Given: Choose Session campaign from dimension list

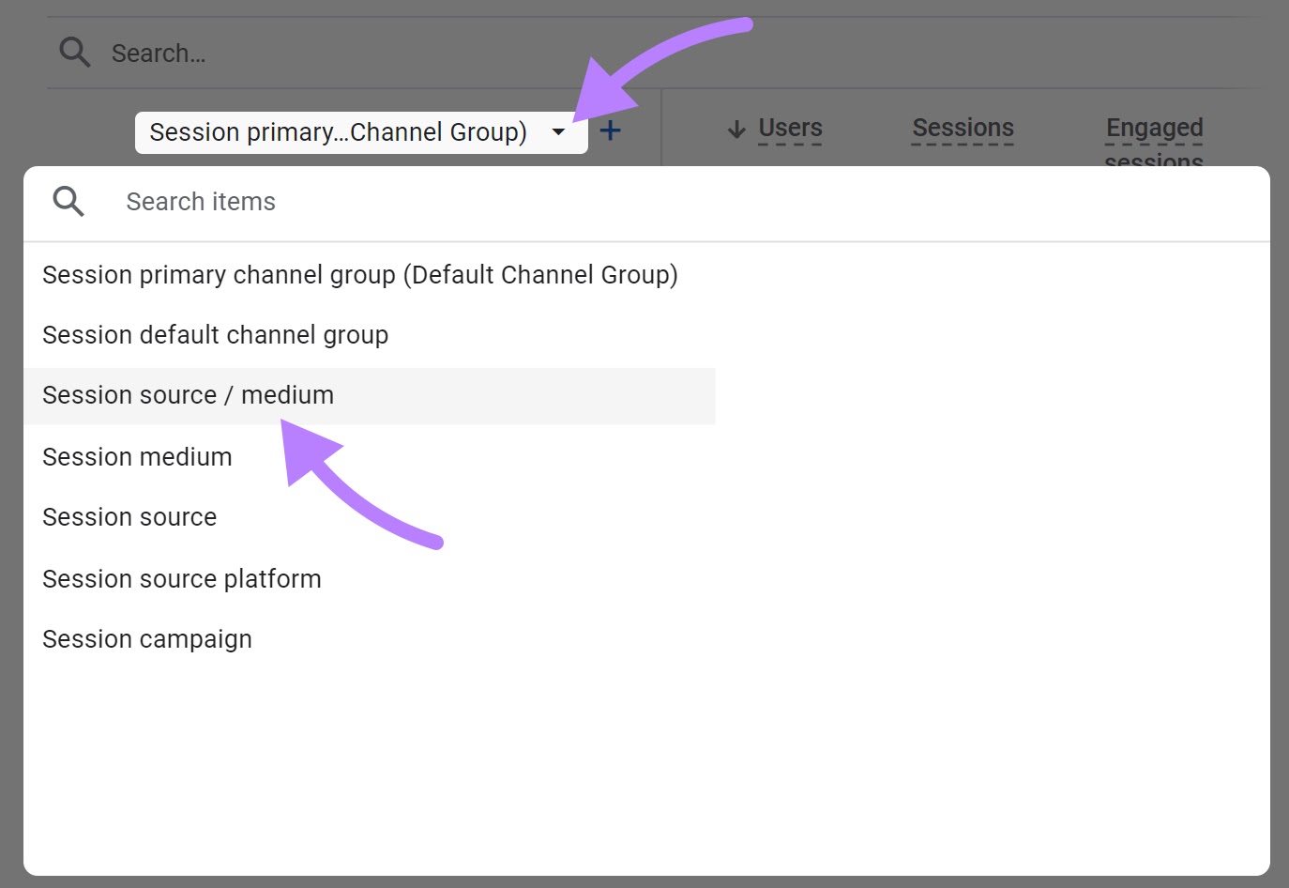Looking at the screenshot, I should [147, 639].
